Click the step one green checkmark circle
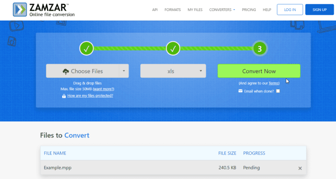The image size is (336, 179). (x=87, y=49)
